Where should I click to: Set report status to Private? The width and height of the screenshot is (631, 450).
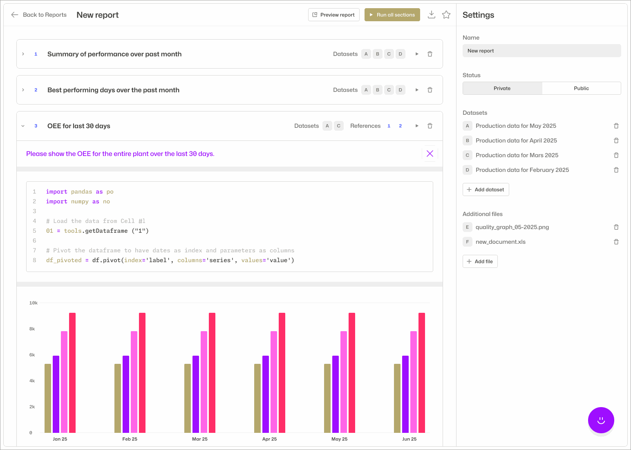tap(502, 88)
